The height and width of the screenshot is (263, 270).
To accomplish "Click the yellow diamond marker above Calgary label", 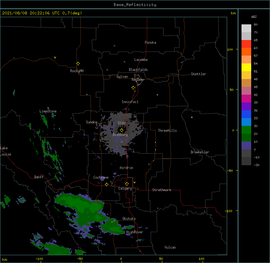I will (x=127, y=184).
